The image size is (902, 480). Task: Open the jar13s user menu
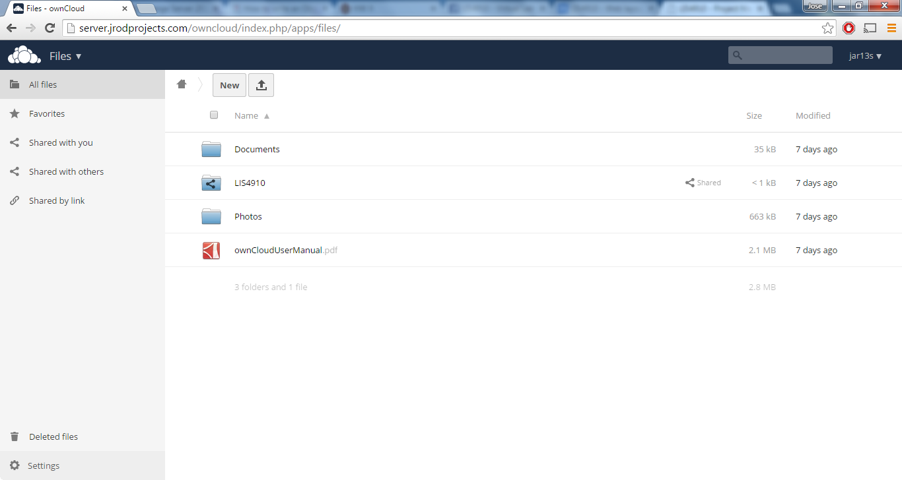tap(866, 56)
